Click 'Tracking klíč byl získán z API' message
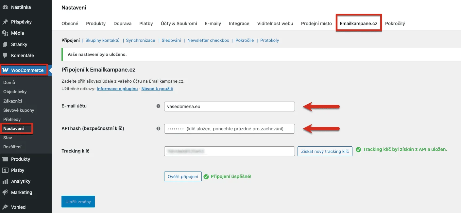 coord(405,149)
